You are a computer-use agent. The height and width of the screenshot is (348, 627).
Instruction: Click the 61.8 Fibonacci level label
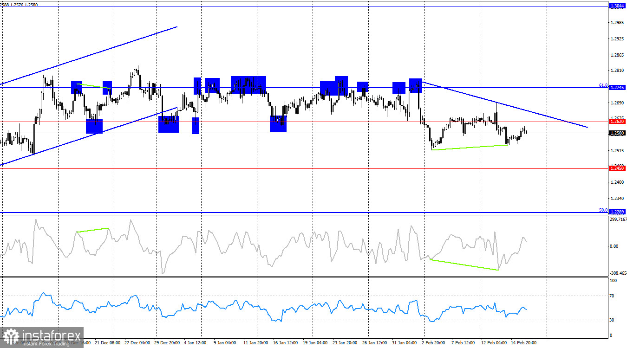603,85
